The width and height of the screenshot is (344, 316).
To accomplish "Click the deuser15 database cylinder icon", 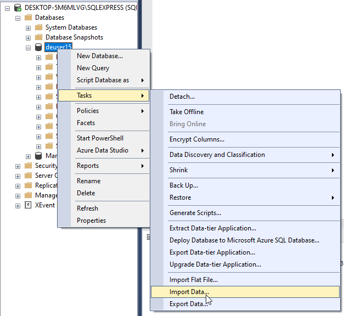I will click(38, 48).
